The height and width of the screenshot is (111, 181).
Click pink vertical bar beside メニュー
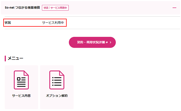(5, 58)
